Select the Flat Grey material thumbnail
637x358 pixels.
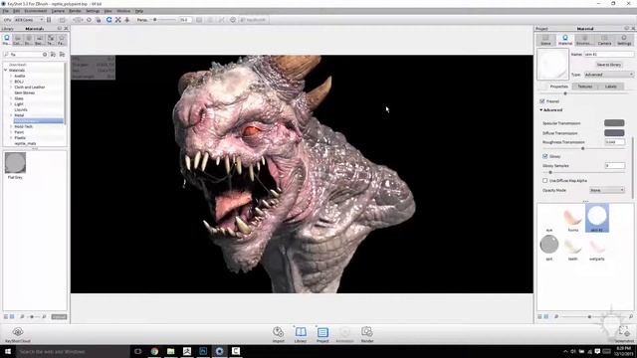coord(15,163)
